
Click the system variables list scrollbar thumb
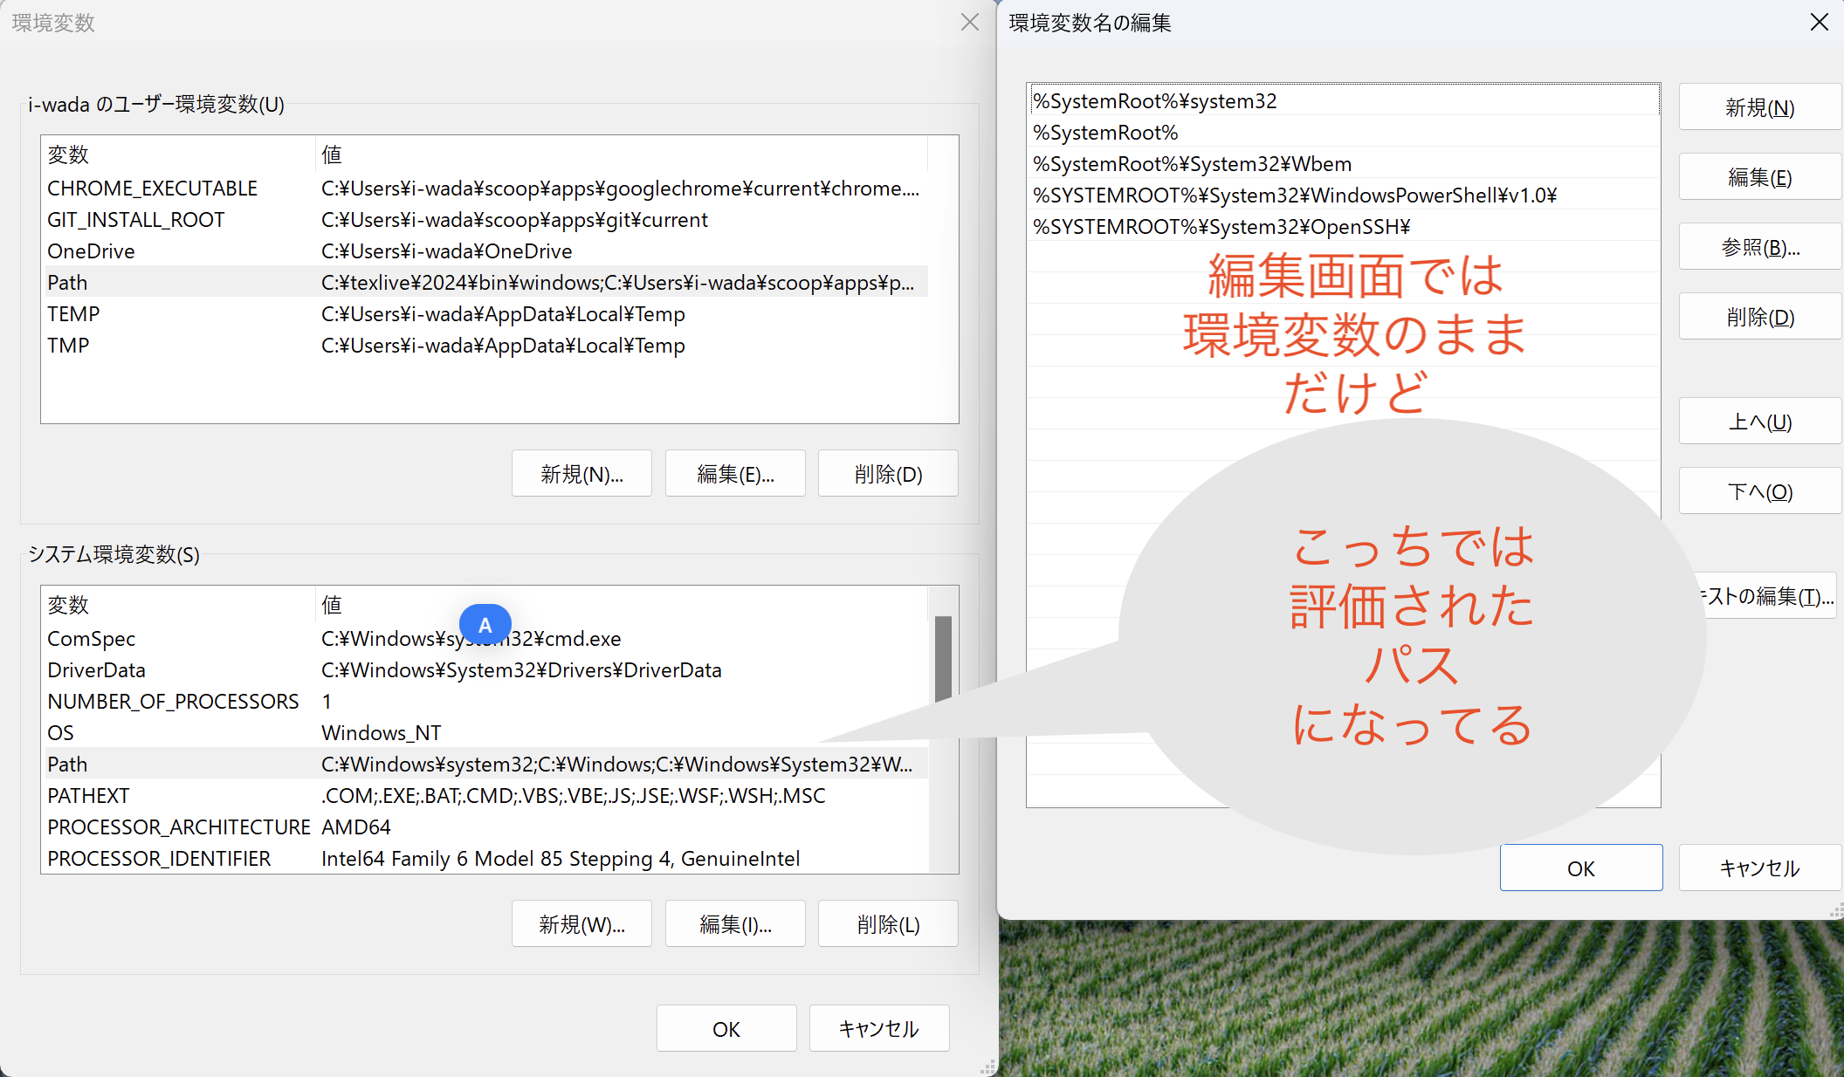(x=943, y=658)
